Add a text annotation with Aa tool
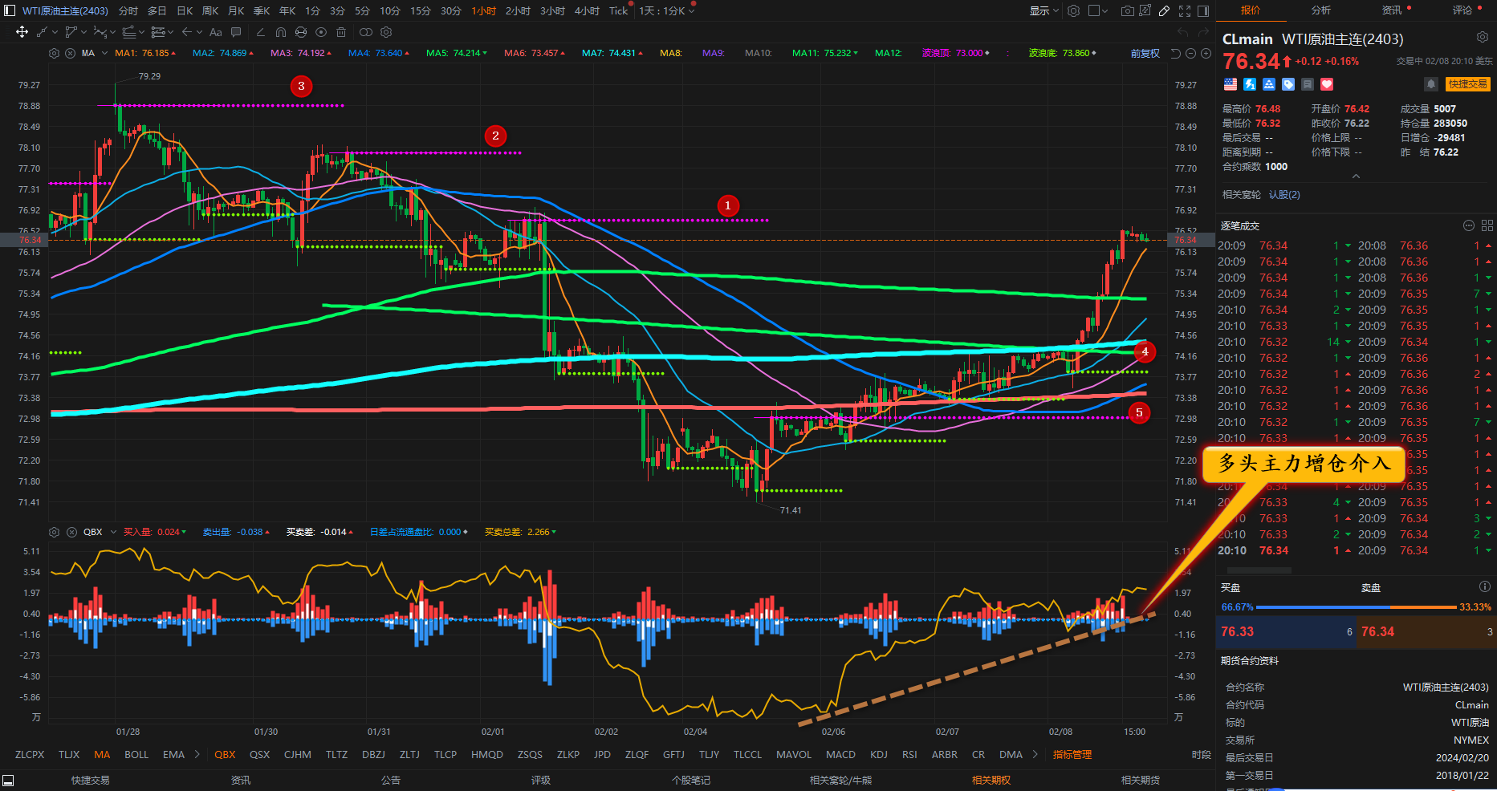Viewport: 1497px width, 791px height. (215, 32)
